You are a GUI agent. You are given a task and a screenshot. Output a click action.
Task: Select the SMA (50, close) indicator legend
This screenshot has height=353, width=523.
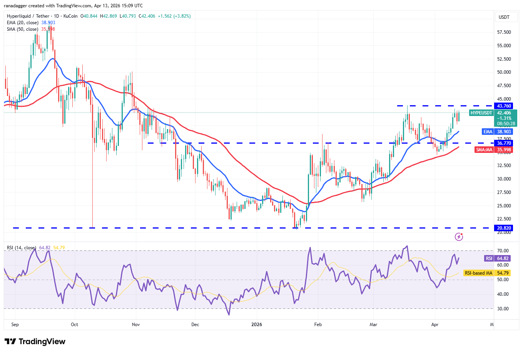tap(22, 29)
